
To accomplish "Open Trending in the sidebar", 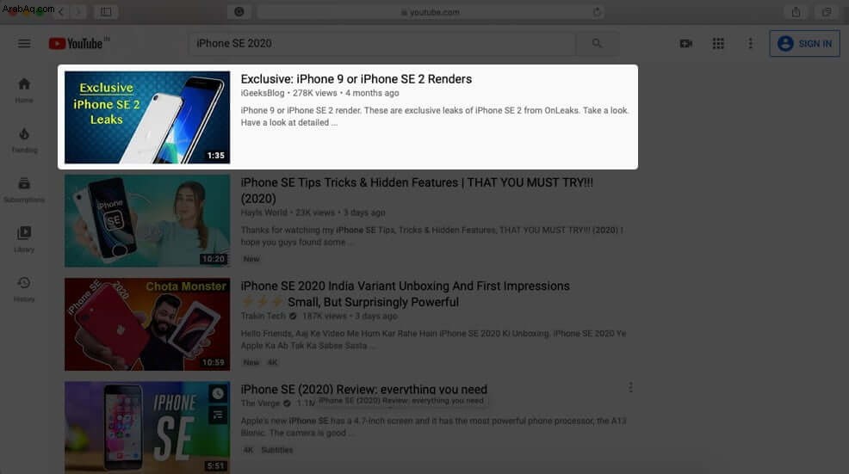I will tap(24, 140).
